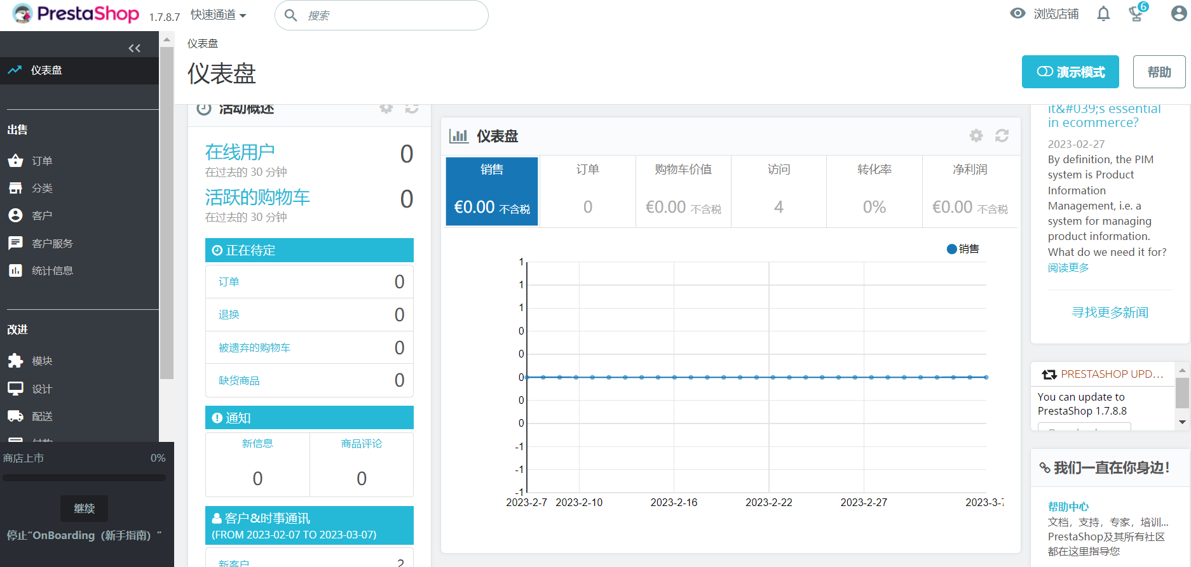Click the 新信息 notification label

[x=257, y=443]
